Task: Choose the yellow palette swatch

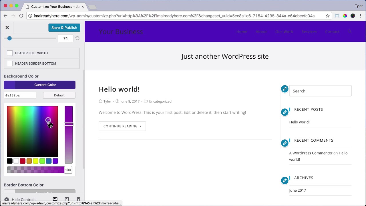Action: click(36, 161)
